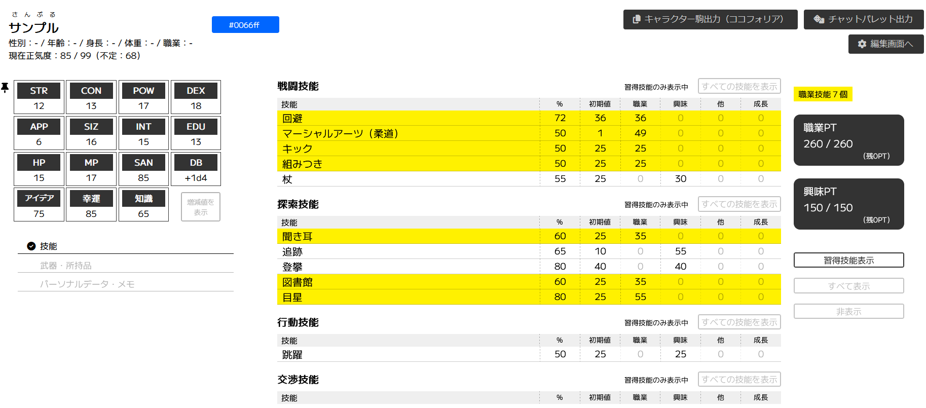Expand all skills in the 戦闘技能 section
The width and height of the screenshot is (926, 408).
739,86
